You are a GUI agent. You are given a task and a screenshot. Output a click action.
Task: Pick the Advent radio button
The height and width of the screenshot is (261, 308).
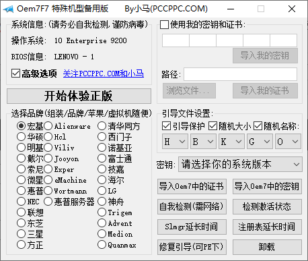pos(102,223)
